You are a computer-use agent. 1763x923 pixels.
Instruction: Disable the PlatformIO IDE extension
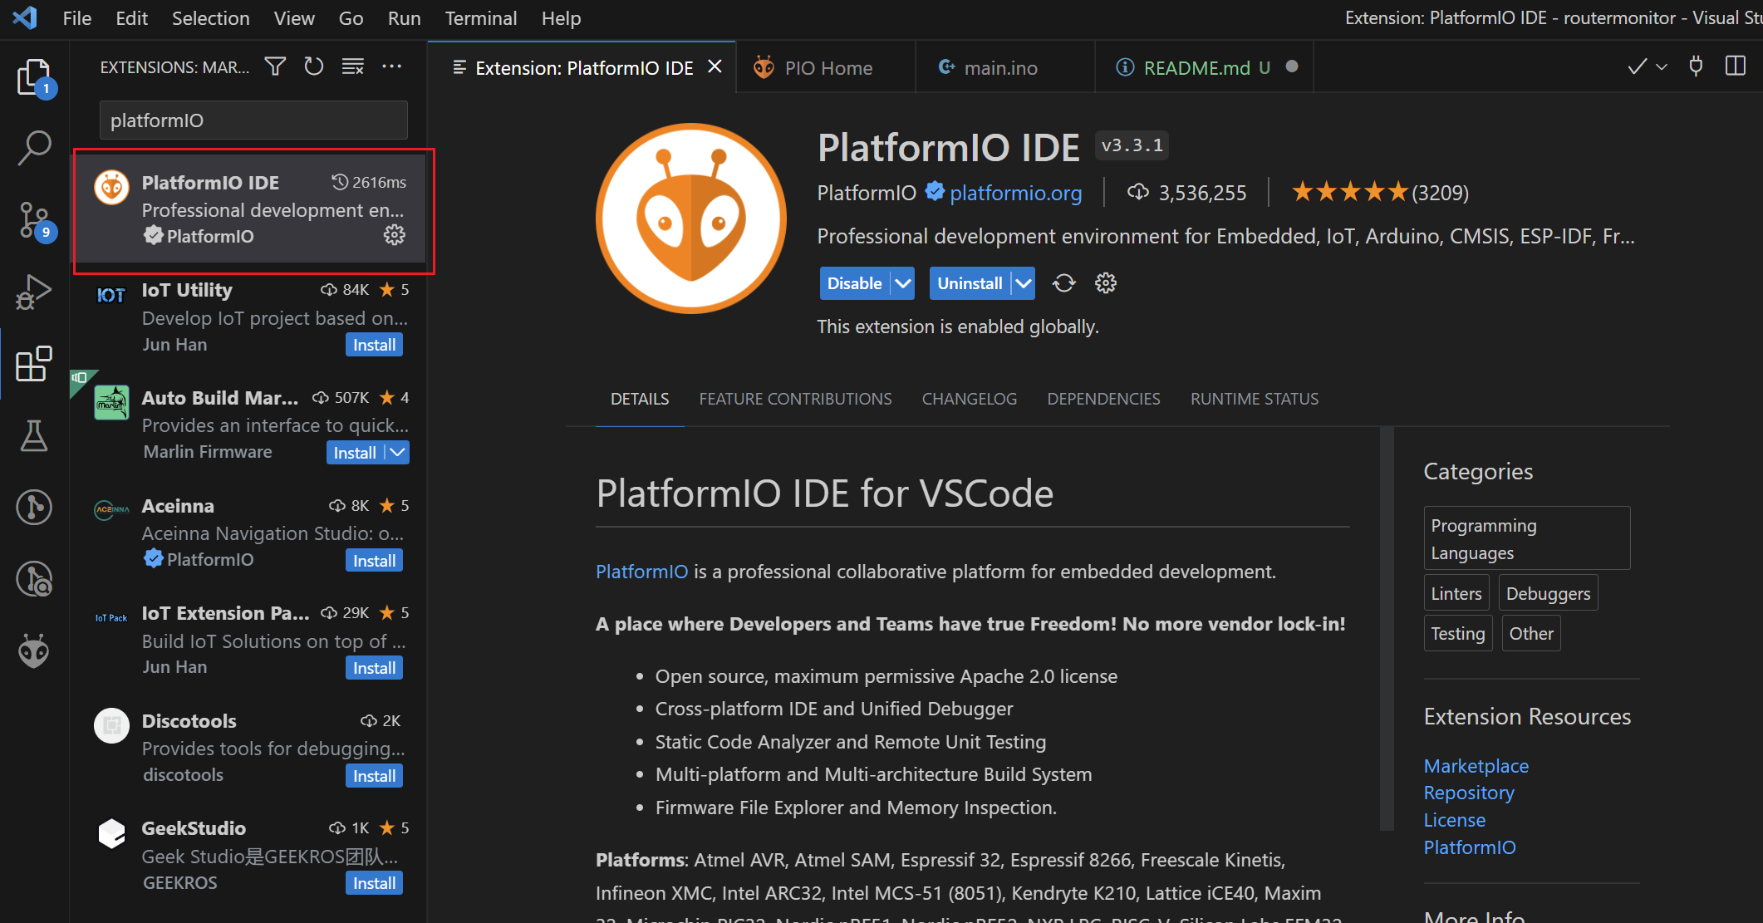(x=854, y=283)
